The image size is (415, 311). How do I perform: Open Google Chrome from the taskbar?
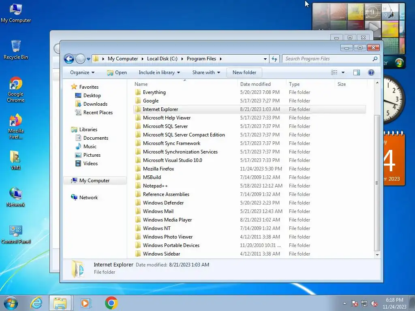tap(111, 303)
